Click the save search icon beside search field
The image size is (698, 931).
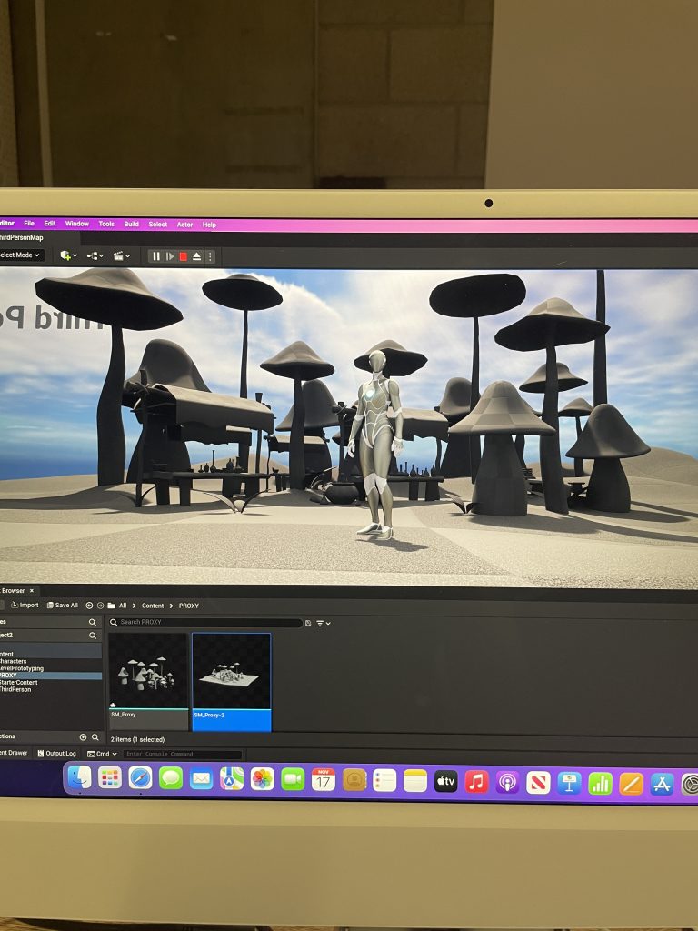point(308,623)
